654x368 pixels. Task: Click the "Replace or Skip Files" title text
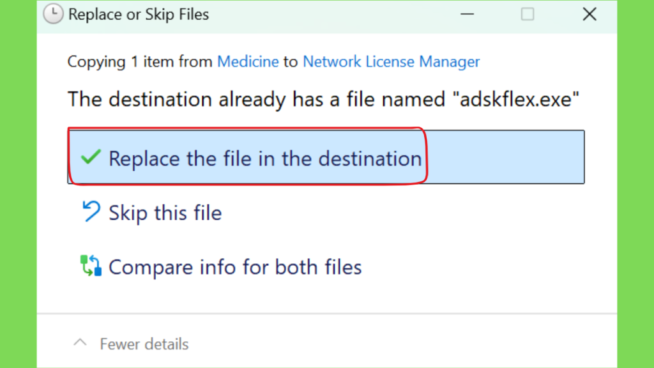(139, 15)
